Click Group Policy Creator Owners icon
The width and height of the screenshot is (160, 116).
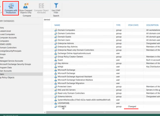click(56, 57)
